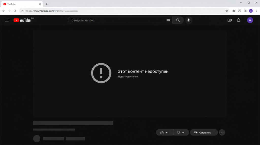The width and height of the screenshot is (260, 145).
Task: Select the YouTube browser tab
Action: coord(22,4)
